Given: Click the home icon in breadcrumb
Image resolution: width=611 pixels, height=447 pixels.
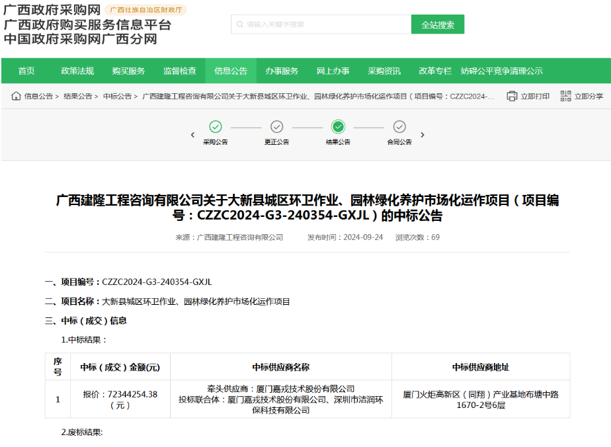Looking at the screenshot, I should 16,96.
